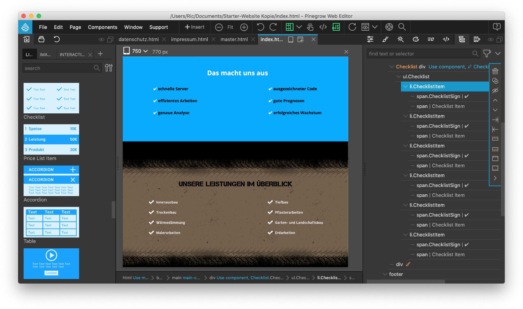
Task: Open the Components menu
Action: [x=103, y=27]
